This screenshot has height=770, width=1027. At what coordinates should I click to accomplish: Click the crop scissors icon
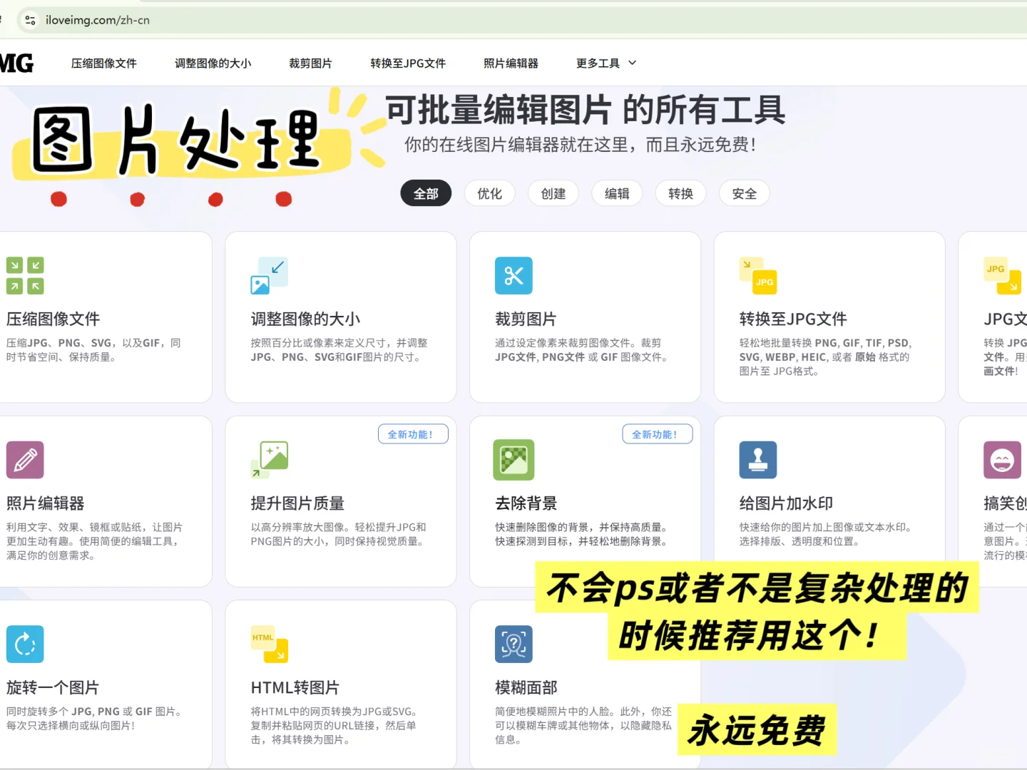tap(513, 276)
